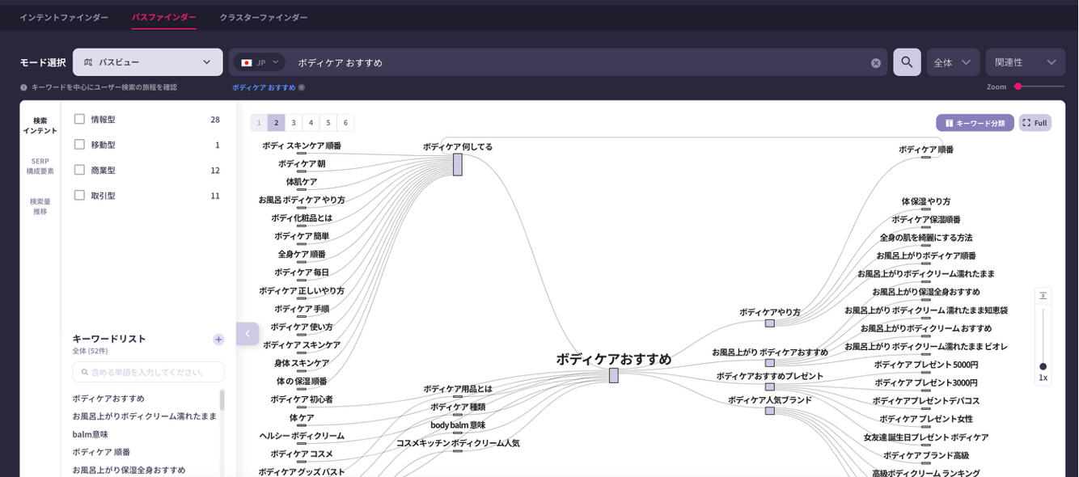The width and height of the screenshot is (1079, 477).
Task: Click the キーワード分類 button
Action: point(975,123)
